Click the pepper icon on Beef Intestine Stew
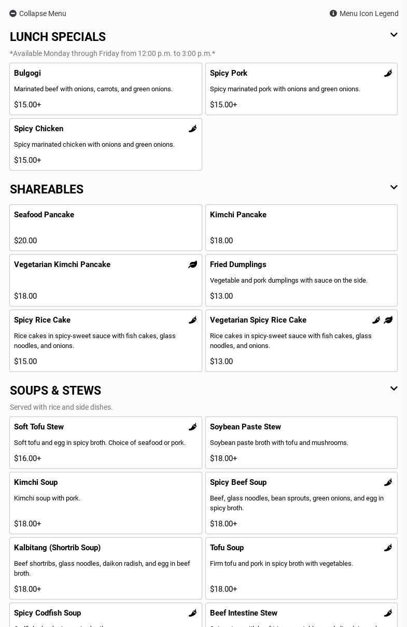This screenshot has width=407, height=627. tap(388, 613)
